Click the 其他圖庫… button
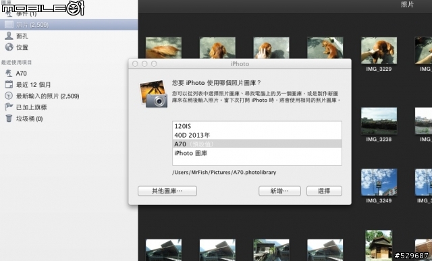The width and height of the screenshot is (432, 261). (x=167, y=191)
